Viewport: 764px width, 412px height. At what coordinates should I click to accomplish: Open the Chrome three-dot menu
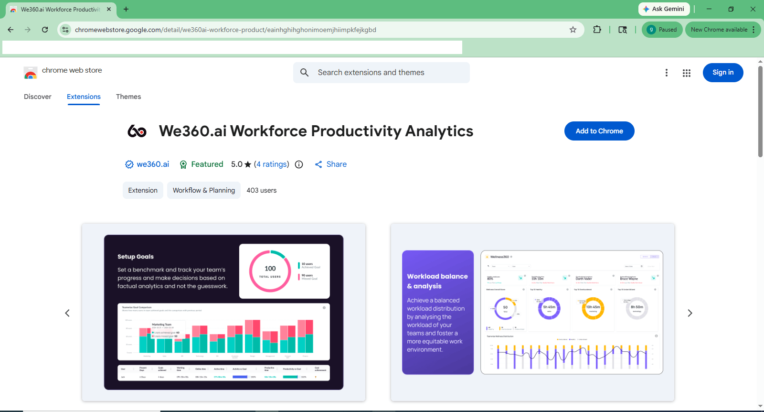point(753,30)
